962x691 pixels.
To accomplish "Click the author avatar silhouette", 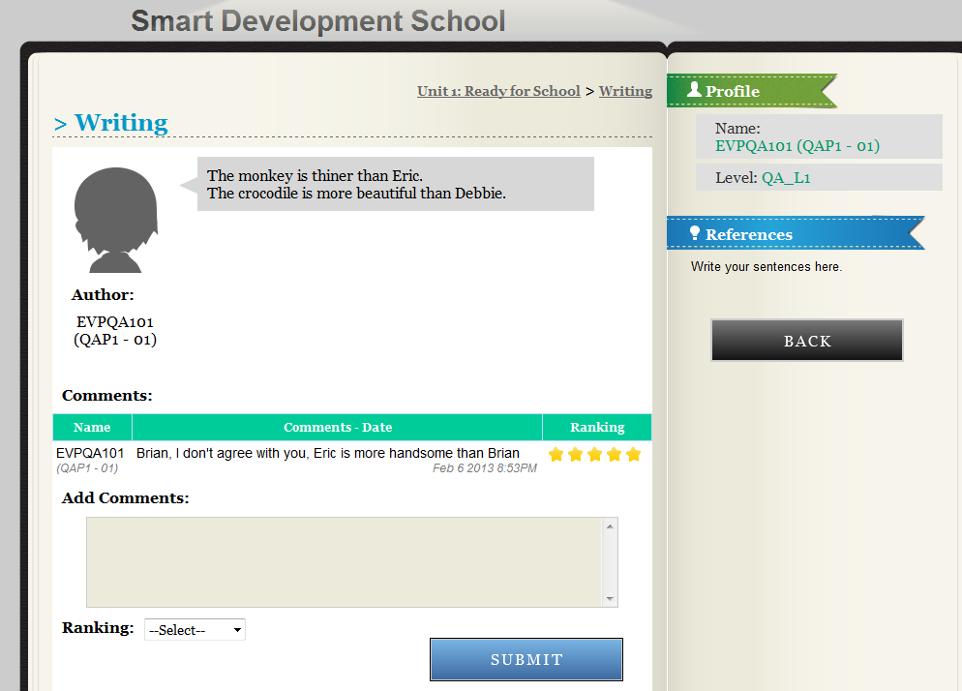I will pos(115,220).
